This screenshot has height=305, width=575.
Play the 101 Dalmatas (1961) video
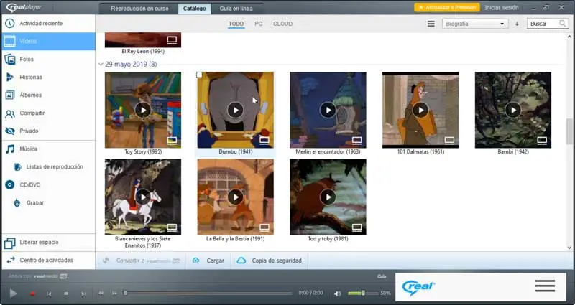[x=420, y=110]
